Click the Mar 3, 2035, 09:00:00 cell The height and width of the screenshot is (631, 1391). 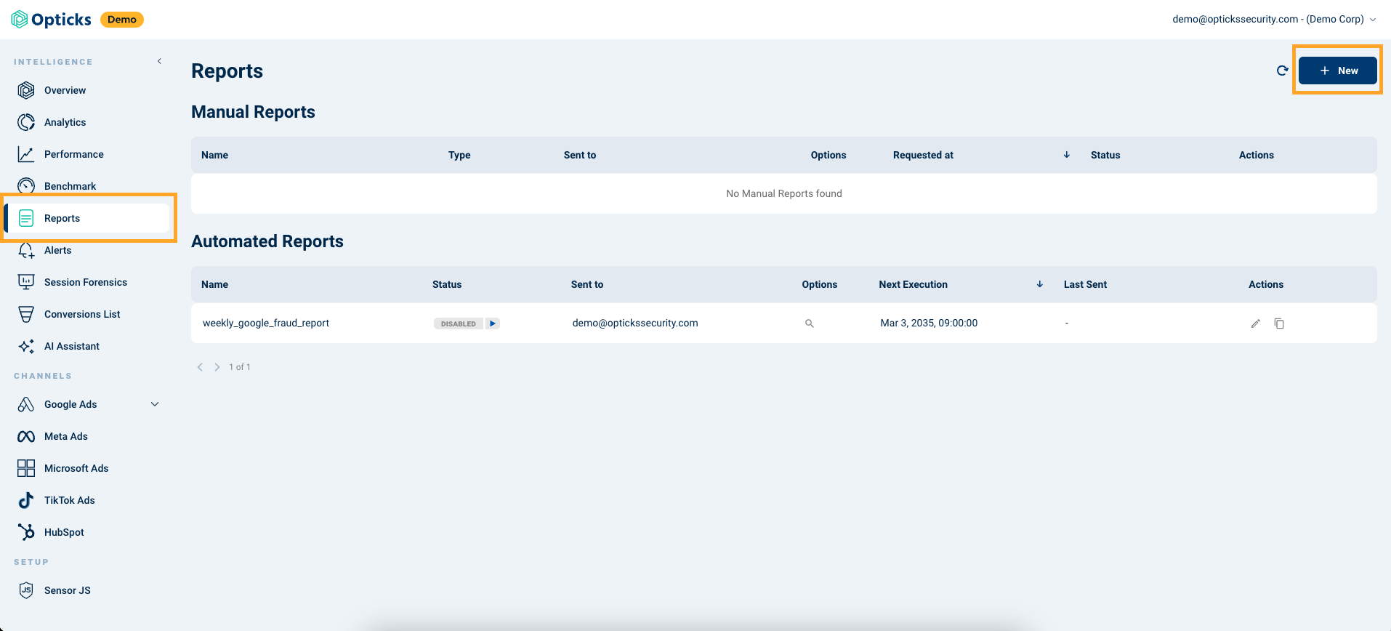point(929,323)
